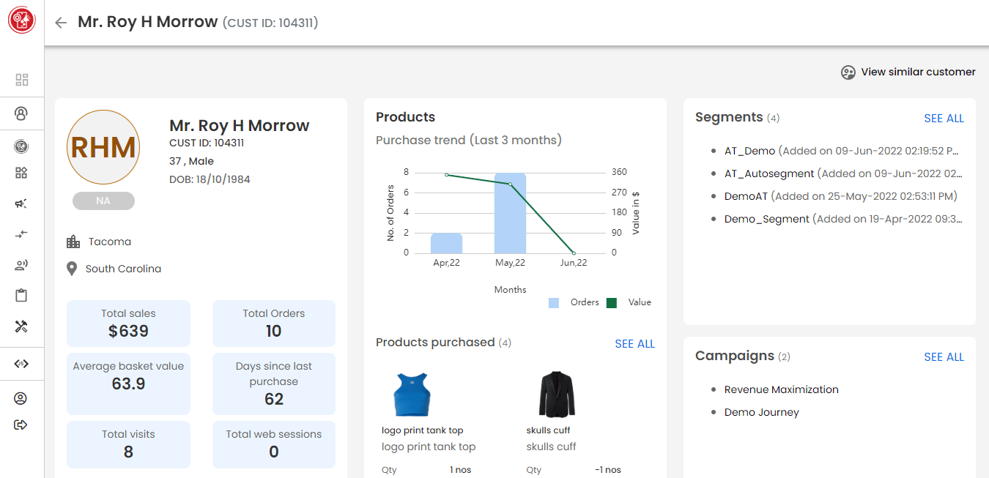This screenshot has width=989, height=478.
Task: Open the dashboard grid icon in sidebar
Action: [x=21, y=80]
